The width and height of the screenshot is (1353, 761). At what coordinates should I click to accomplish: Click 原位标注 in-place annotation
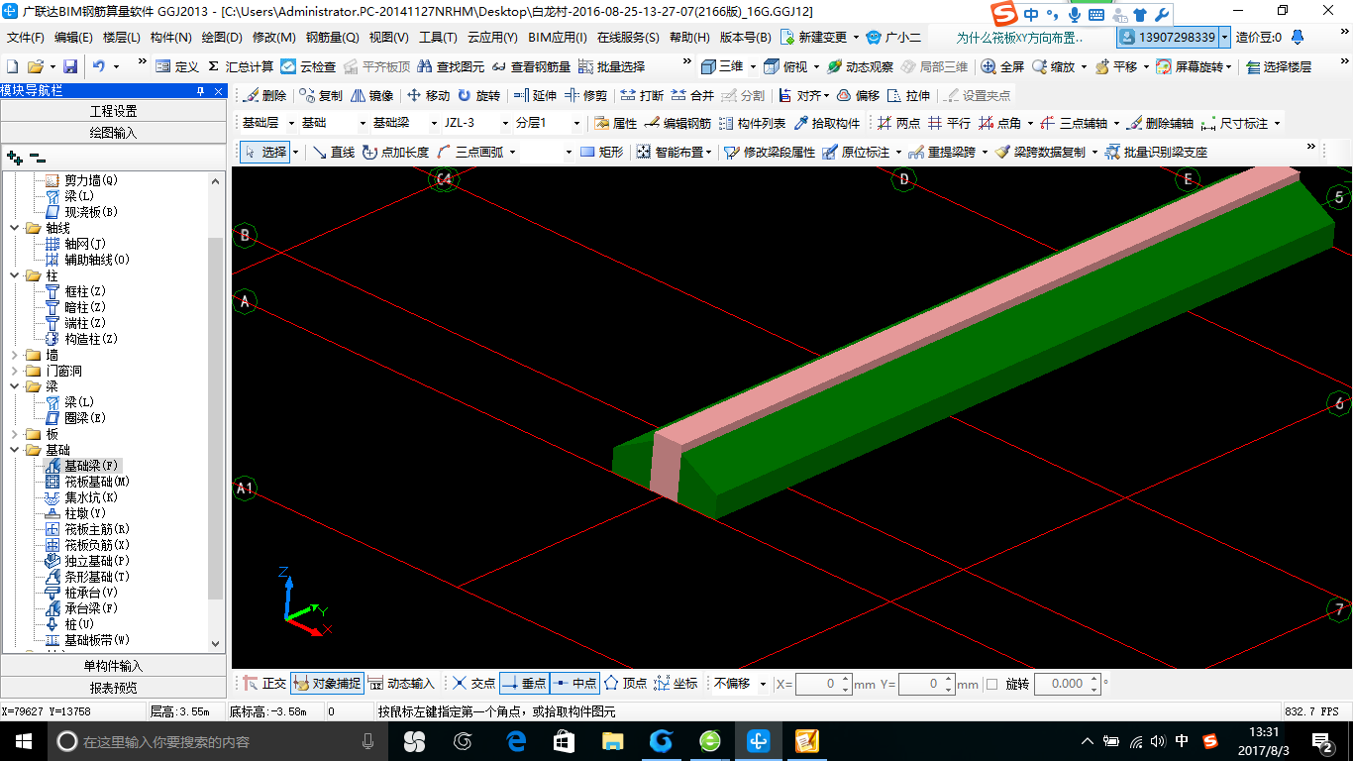pyautogui.click(x=857, y=153)
